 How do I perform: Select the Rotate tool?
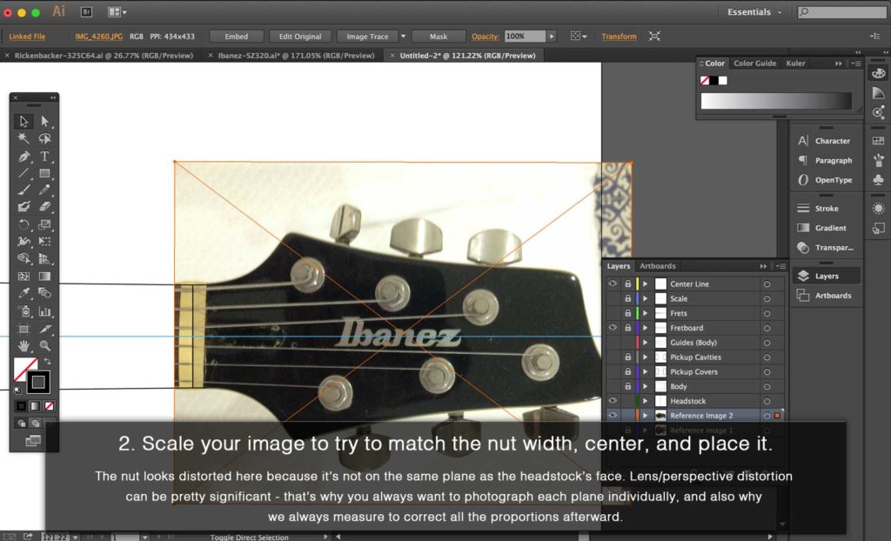click(24, 224)
